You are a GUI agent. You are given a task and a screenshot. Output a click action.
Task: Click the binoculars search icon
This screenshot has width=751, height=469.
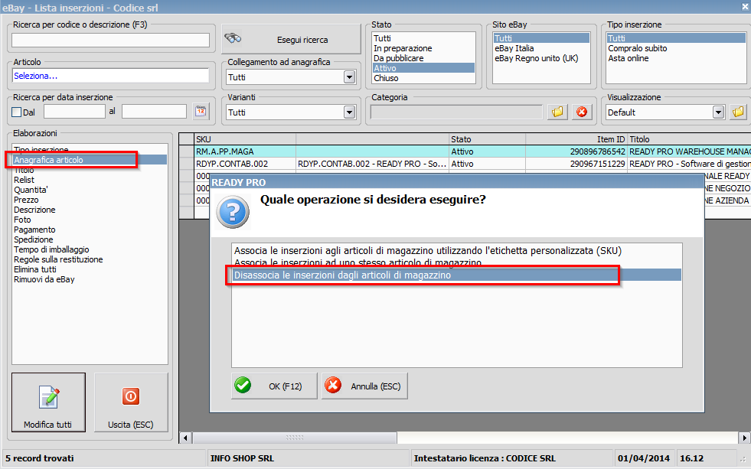pyautogui.click(x=233, y=39)
